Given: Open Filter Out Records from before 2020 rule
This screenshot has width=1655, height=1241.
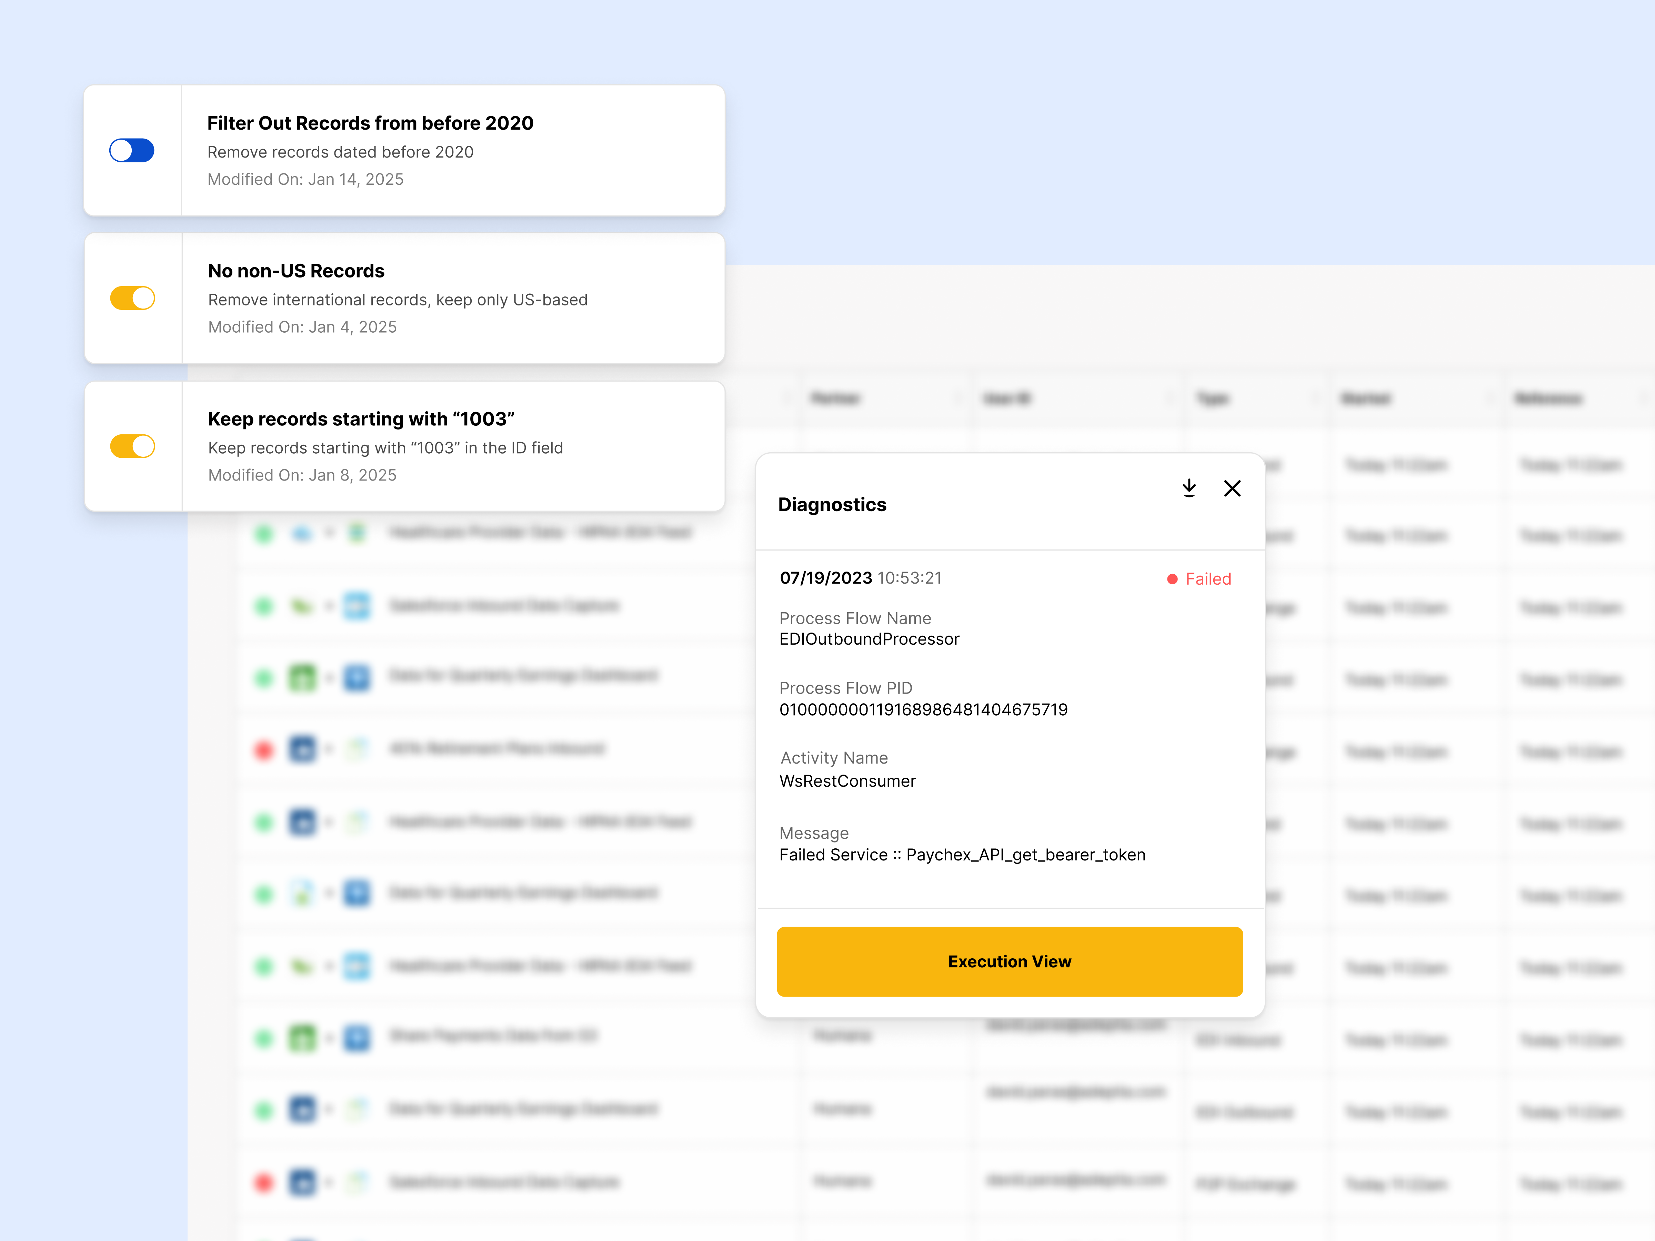Looking at the screenshot, I should coord(370,123).
